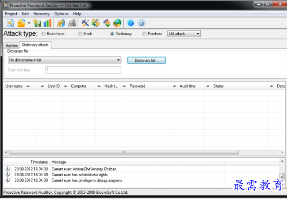The width and height of the screenshot is (287, 199).
Task: Select Dictionary attack type
Action: tap(121, 34)
